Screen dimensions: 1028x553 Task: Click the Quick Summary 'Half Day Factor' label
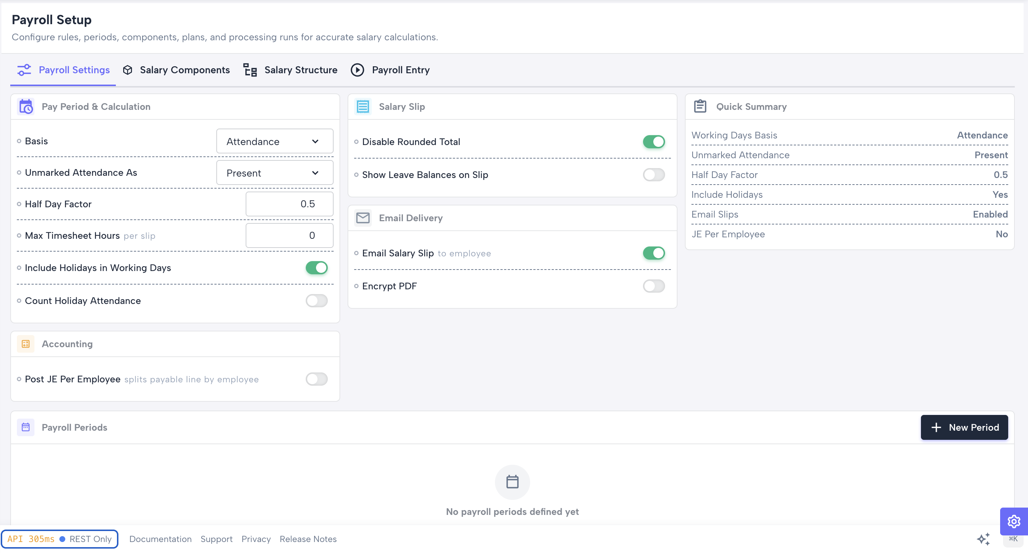(724, 175)
